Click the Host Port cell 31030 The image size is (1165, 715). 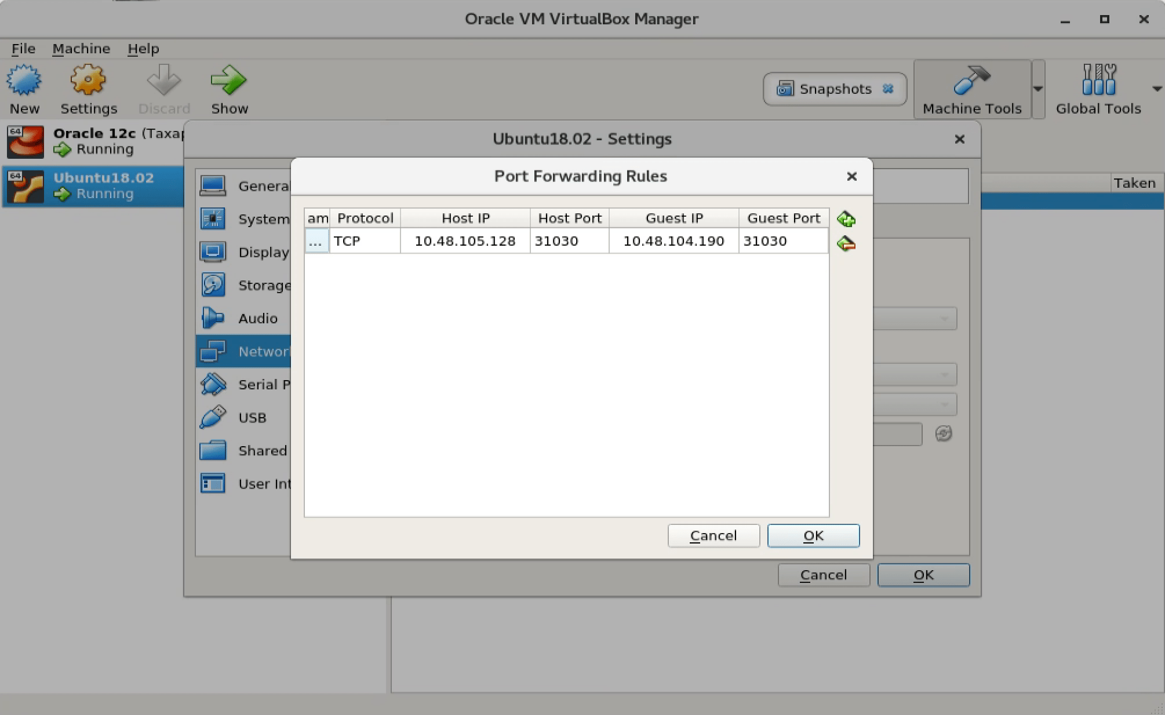pos(570,241)
